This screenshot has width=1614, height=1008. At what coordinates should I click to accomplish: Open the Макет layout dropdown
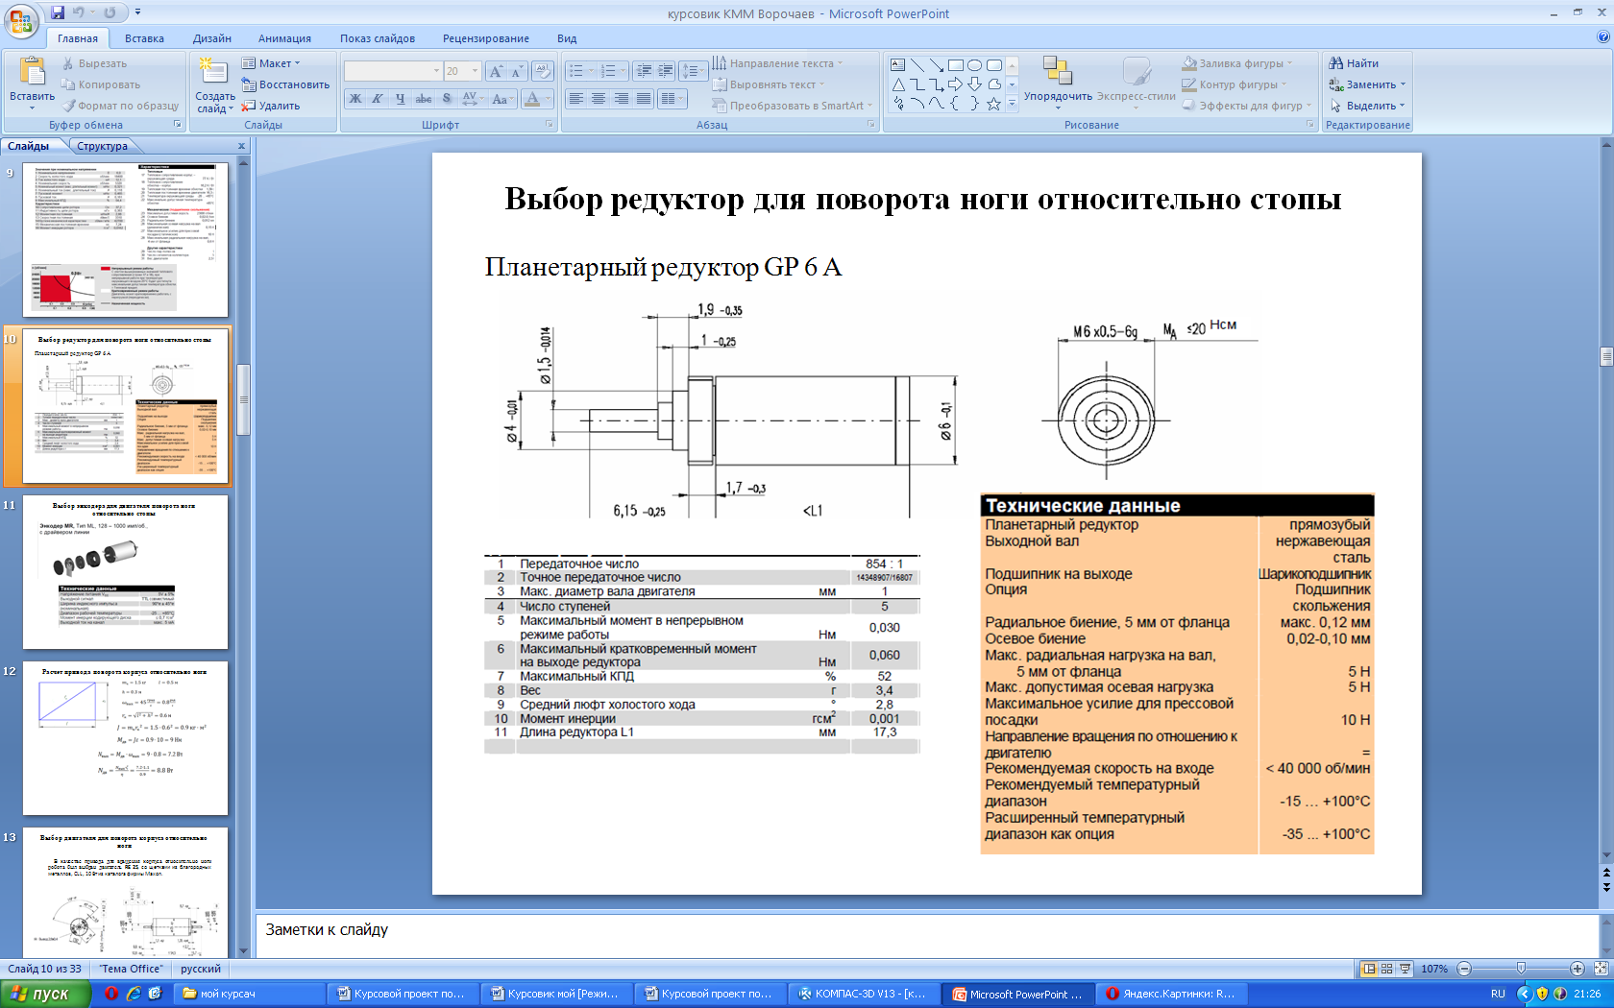point(271,63)
